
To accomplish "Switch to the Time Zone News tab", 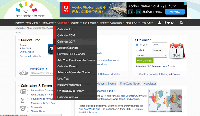I will [130, 83].
